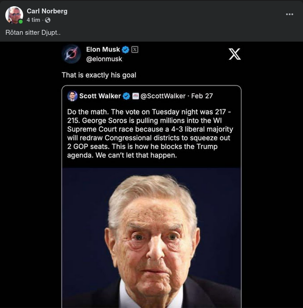303x308 pixels.
Task: Click Elon Musk's blue verified badge
Action: click(x=126, y=49)
